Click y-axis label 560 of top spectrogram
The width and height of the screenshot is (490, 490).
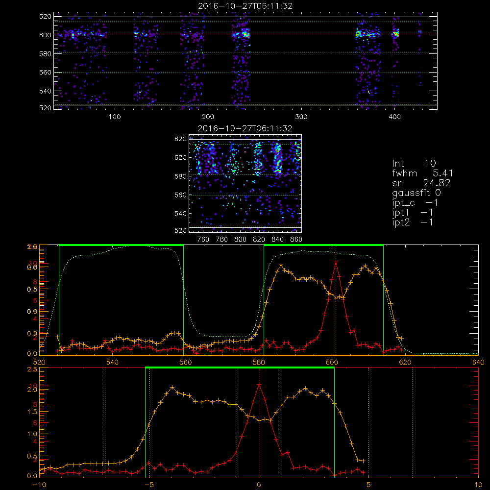pyautogui.click(x=45, y=73)
